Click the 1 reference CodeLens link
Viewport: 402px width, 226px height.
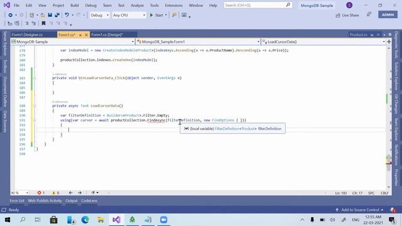click(60, 74)
